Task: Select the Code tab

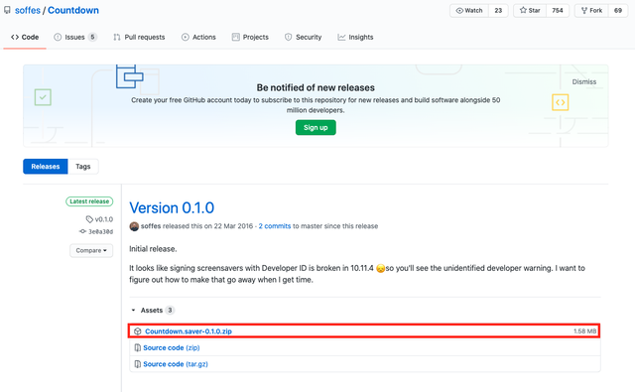Action: [x=25, y=38]
